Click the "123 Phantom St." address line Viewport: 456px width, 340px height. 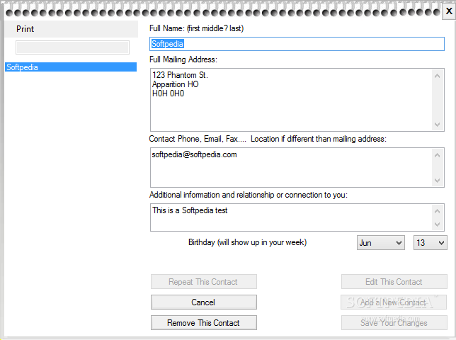pyautogui.click(x=180, y=75)
